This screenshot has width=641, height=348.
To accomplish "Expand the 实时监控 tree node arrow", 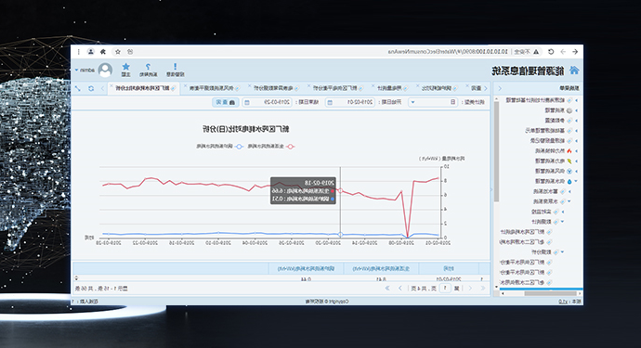I will tap(563, 212).
